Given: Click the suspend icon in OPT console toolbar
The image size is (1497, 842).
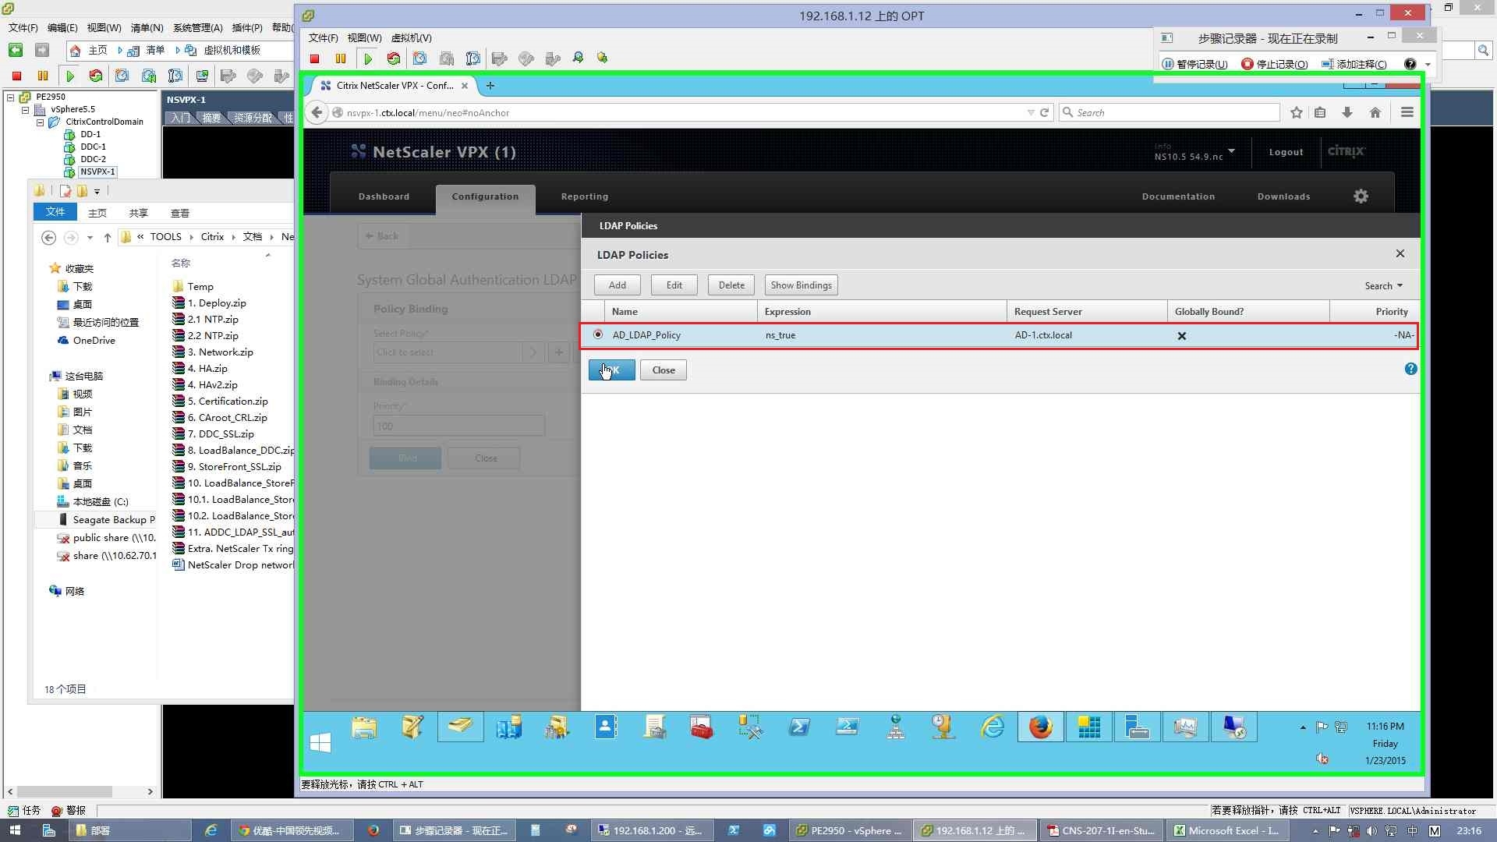Looking at the screenshot, I should [341, 58].
